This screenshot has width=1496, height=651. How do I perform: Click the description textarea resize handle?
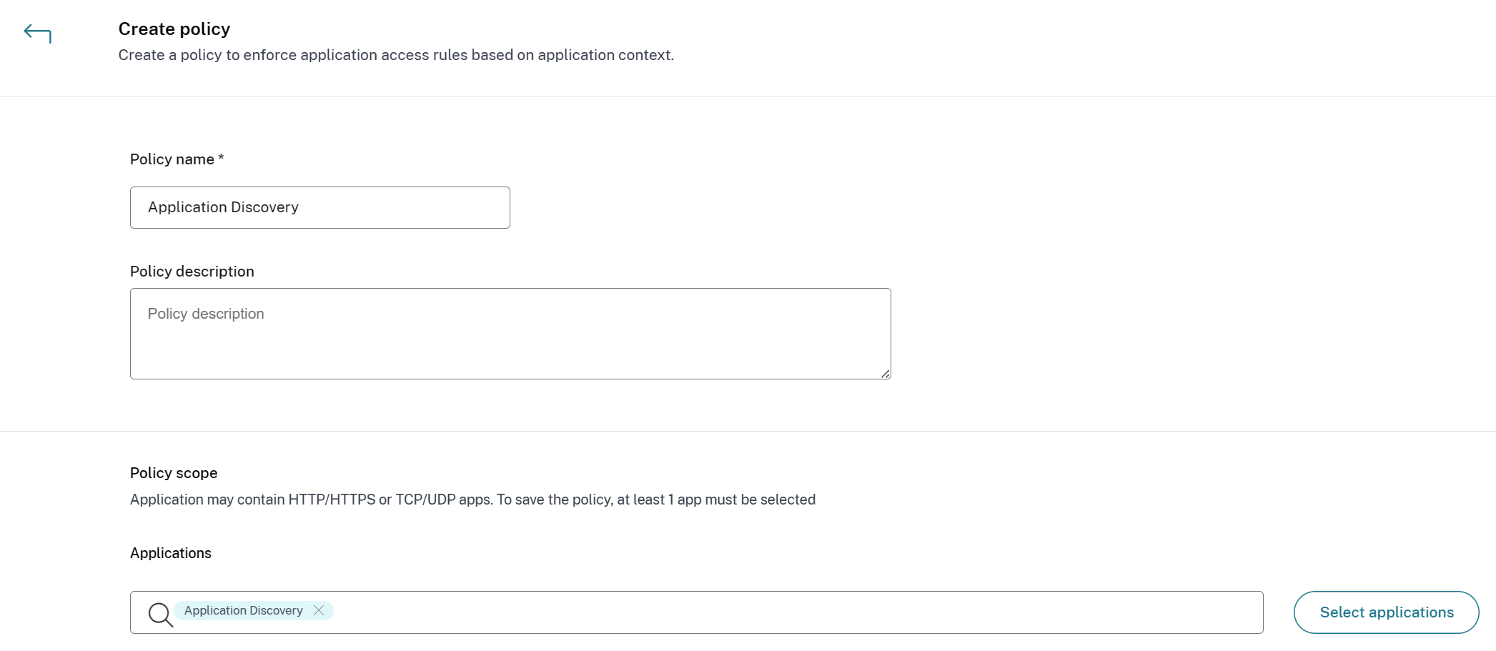[x=885, y=374]
